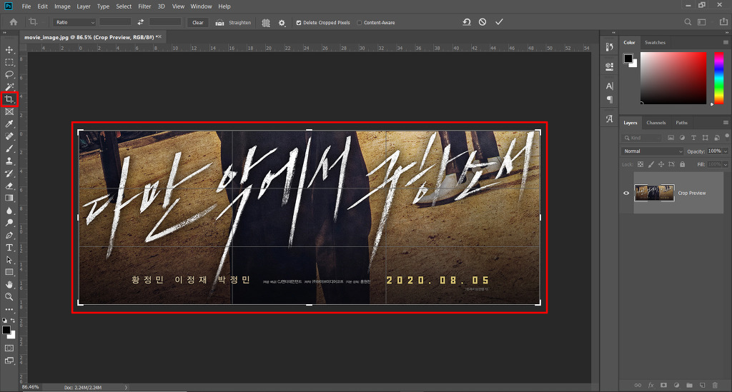Screen dimensions: 732x392
Task: Enable the Content-Aware checkbox
Action: tap(360, 22)
